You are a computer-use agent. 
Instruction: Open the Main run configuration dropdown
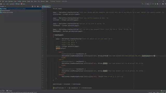click(x=148, y=4)
